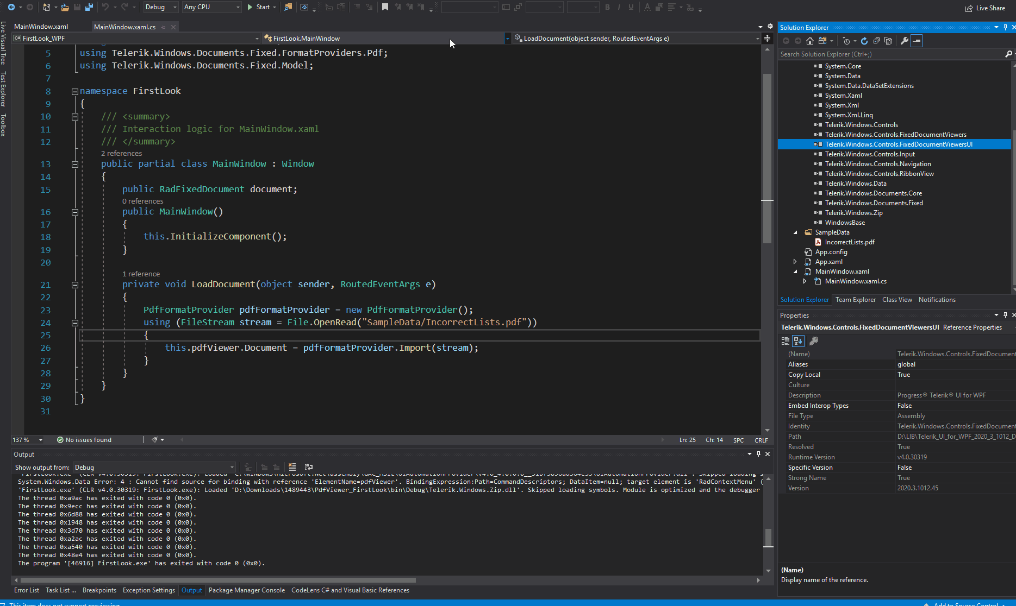Open the Error List tab

pyautogui.click(x=26, y=590)
